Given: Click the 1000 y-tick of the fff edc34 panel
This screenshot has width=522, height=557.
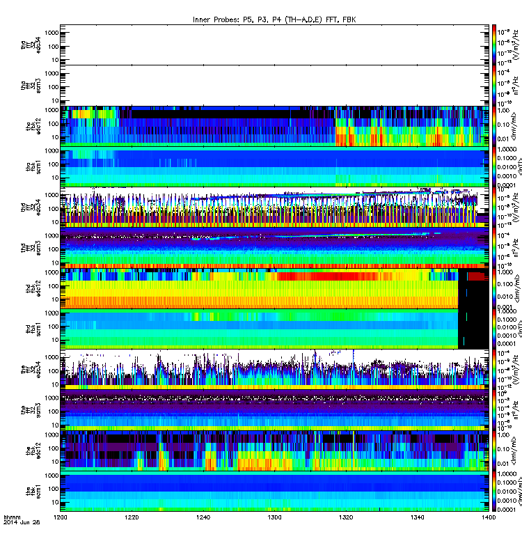Looking at the screenshot, I should pos(52,357).
